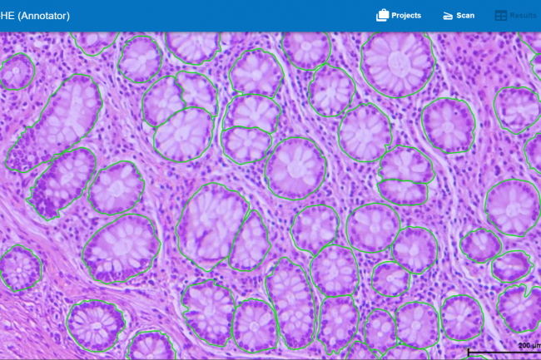
Task: Click the Projects briefcase icon
Action: [x=382, y=15]
